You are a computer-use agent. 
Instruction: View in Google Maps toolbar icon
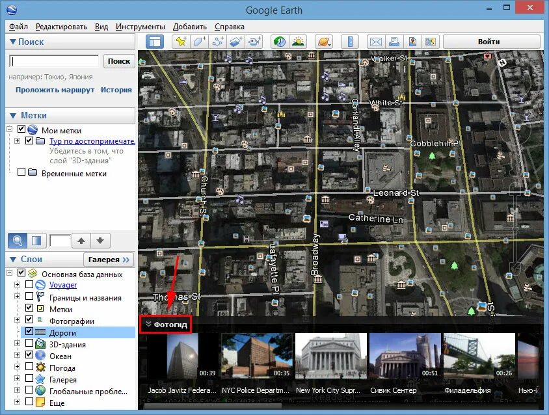pos(431,42)
